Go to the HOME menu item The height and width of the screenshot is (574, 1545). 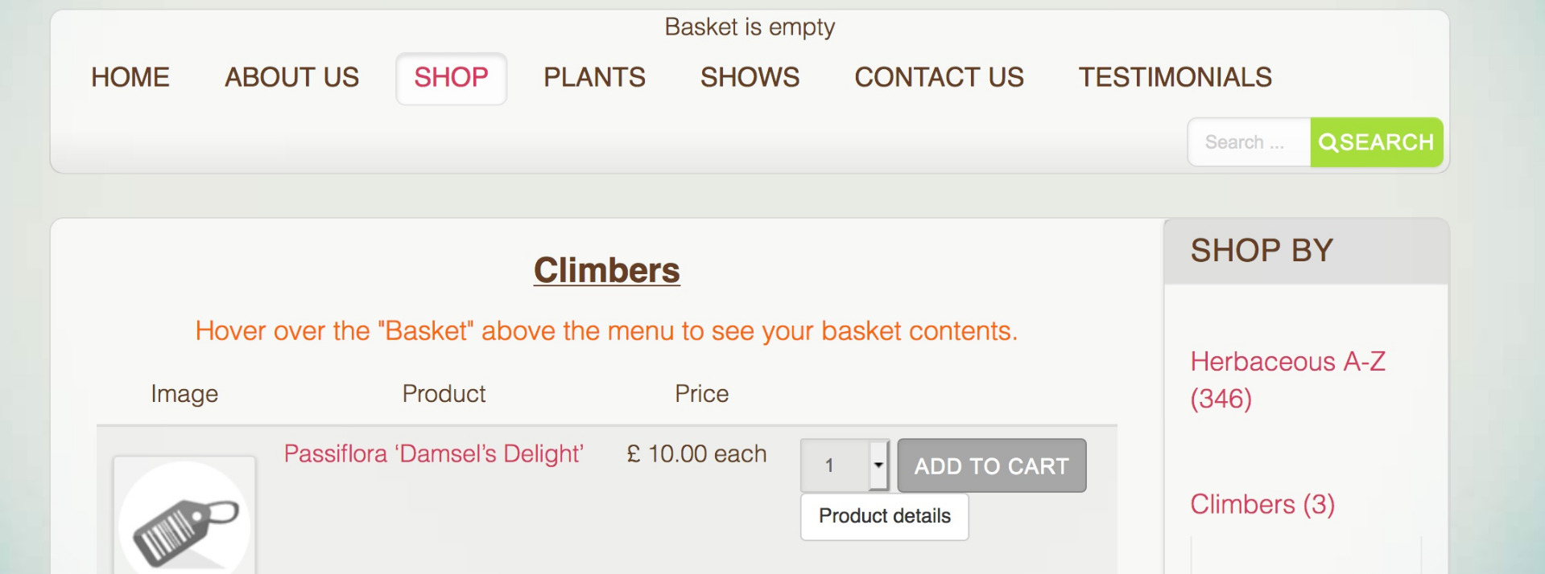point(130,77)
